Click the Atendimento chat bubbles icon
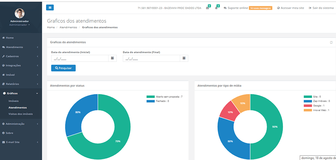This screenshot has height=160, width=336. click(x=3, y=47)
